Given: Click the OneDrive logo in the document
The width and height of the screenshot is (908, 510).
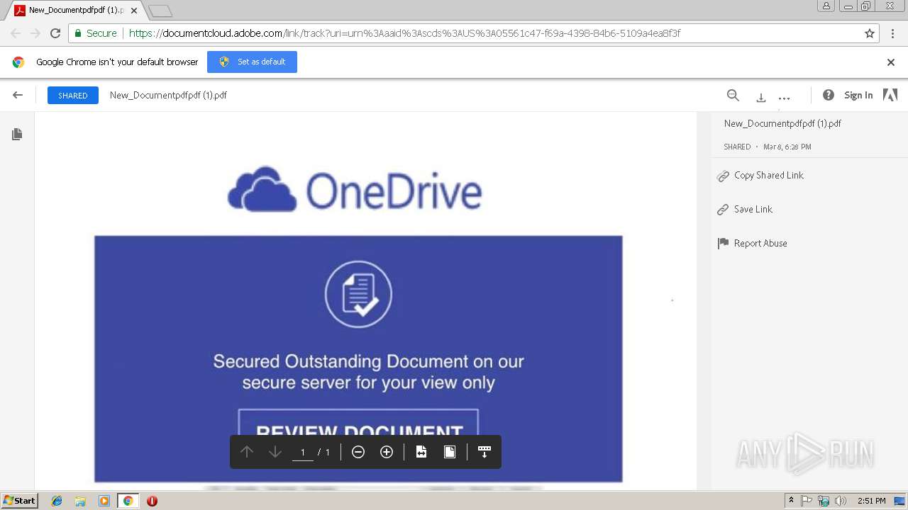Looking at the screenshot, I should pyautogui.click(x=355, y=190).
